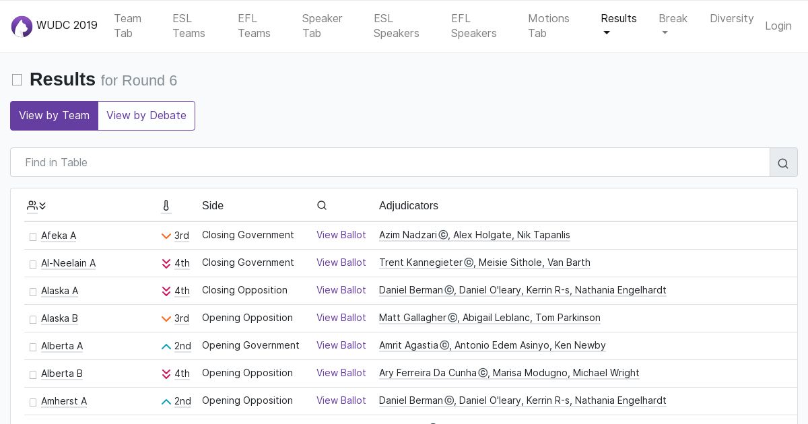The image size is (808, 424).
Task: Focus the Find in Table search field
Action: (x=390, y=162)
